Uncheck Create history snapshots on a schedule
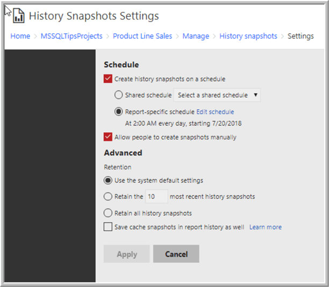329x287 pixels. click(x=108, y=79)
